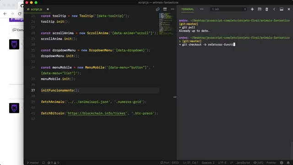Move panel using left chevron icon
Screen dimensions: 293x165
274,9
